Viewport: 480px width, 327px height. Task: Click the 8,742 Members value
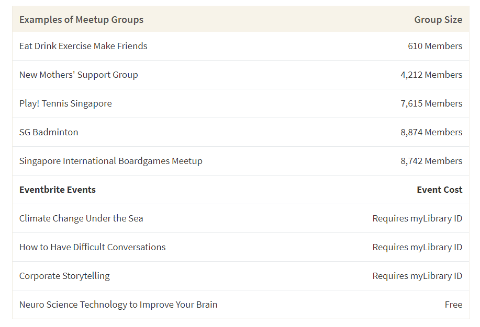[x=431, y=161]
